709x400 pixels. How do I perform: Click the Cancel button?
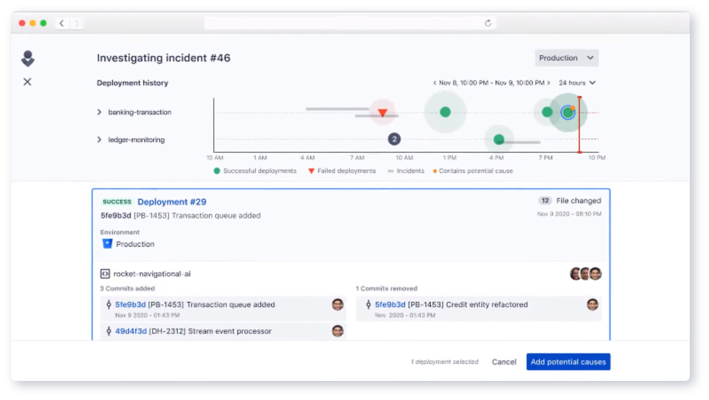tap(504, 361)
